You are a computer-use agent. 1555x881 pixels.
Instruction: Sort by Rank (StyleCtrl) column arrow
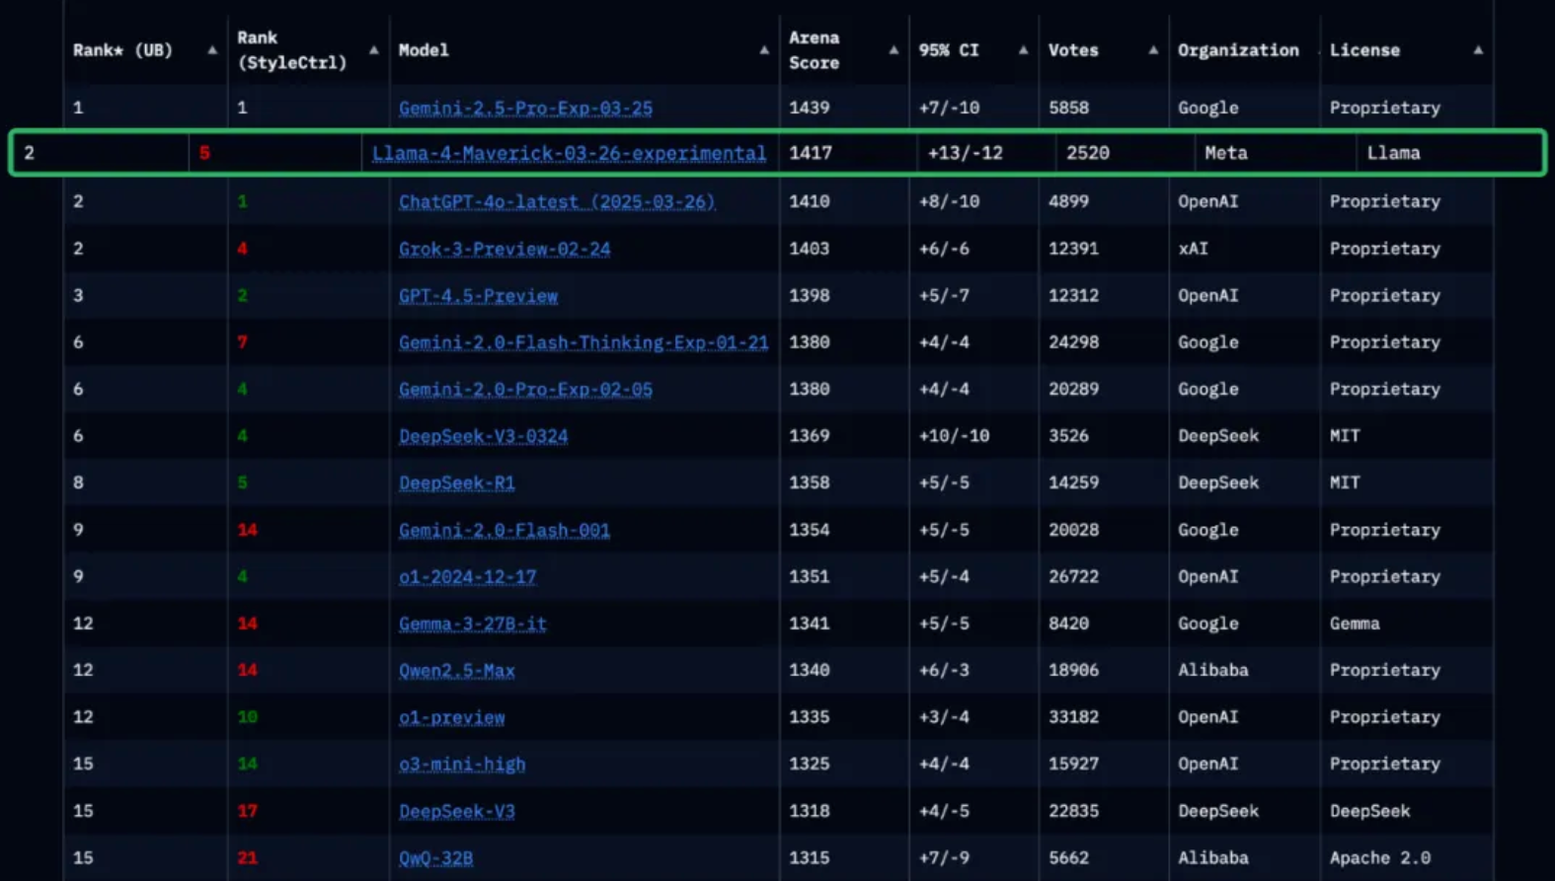[373, 50]
